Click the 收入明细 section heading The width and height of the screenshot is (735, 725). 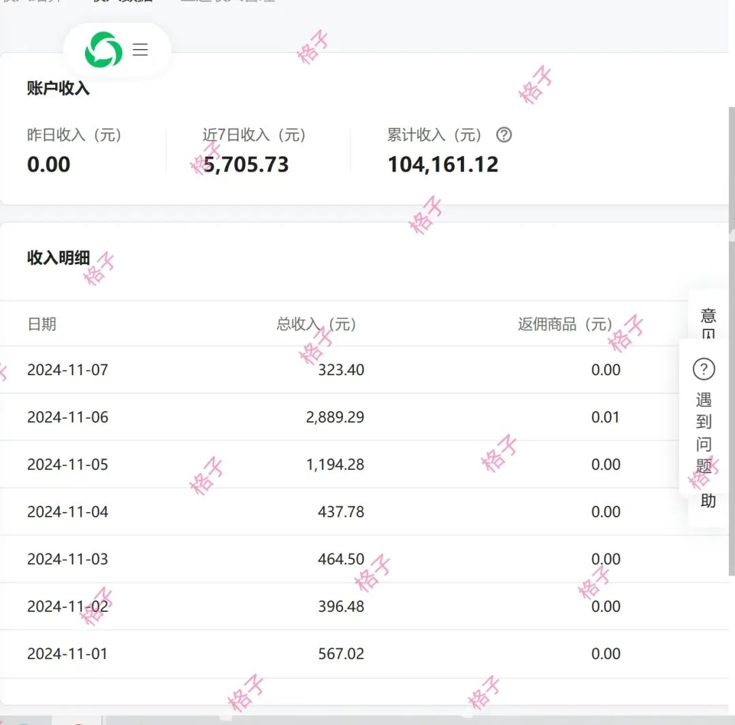click(x=59, y=258)
